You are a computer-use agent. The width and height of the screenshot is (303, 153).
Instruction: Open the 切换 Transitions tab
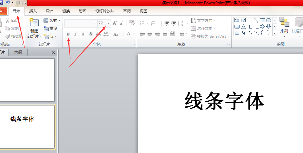[x=66, y=11]
